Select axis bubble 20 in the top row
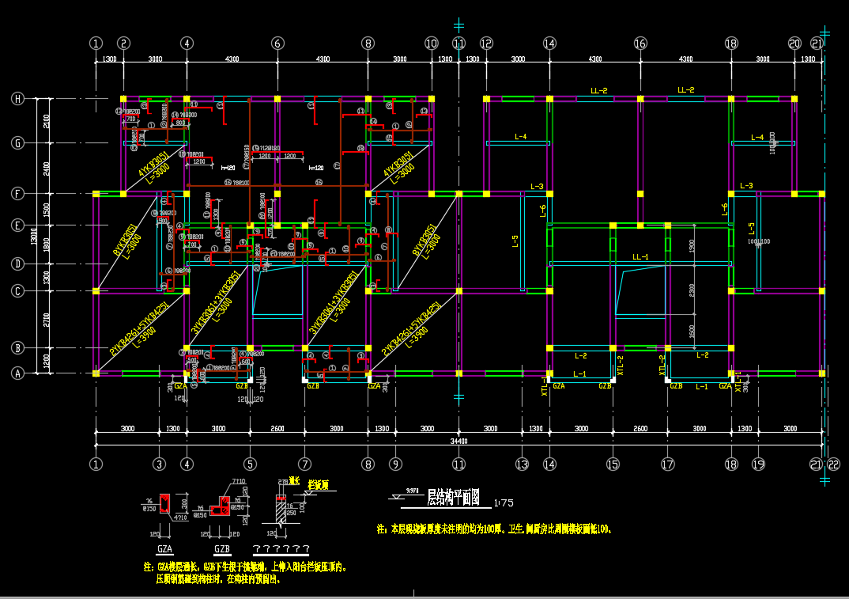Viewport: 849px width, 599px height. point(794,44)
